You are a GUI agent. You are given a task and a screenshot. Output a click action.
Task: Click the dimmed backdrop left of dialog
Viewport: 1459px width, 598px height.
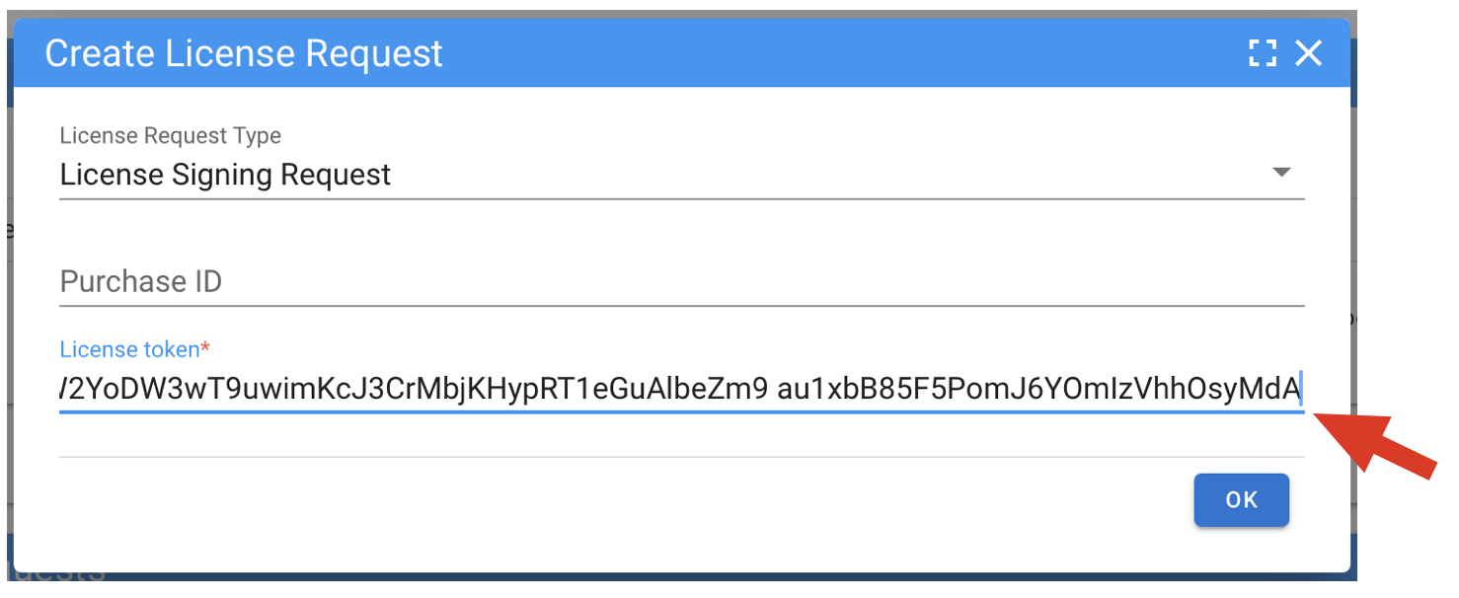[x=6, y=296]
